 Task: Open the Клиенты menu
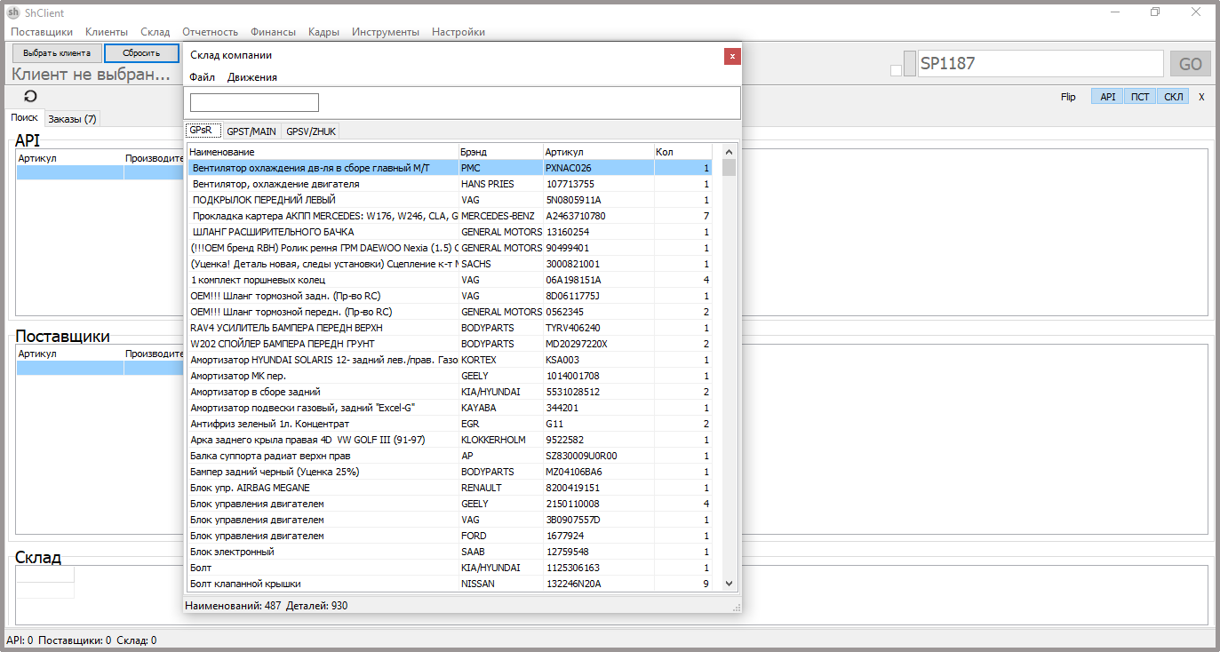[107, 32]
